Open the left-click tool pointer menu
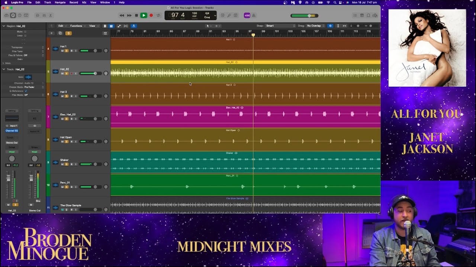 click(209, 26)
